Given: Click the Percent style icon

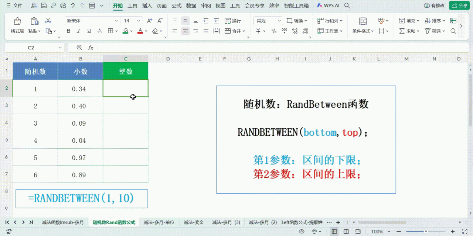Looking at the screenshot, I should click(x=274, y=31).
